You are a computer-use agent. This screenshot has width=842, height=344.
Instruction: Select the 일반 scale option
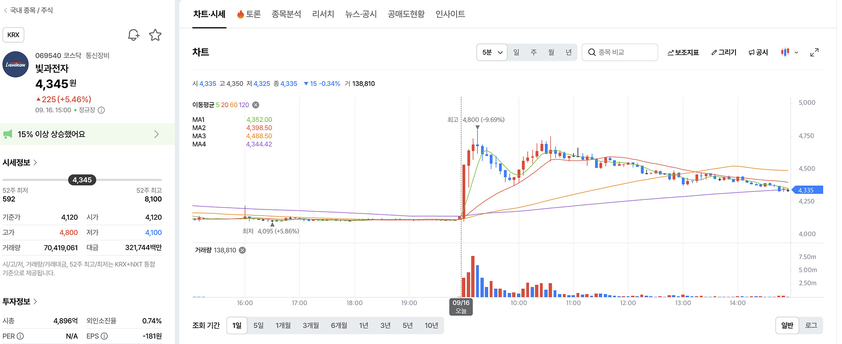(787, 325)
